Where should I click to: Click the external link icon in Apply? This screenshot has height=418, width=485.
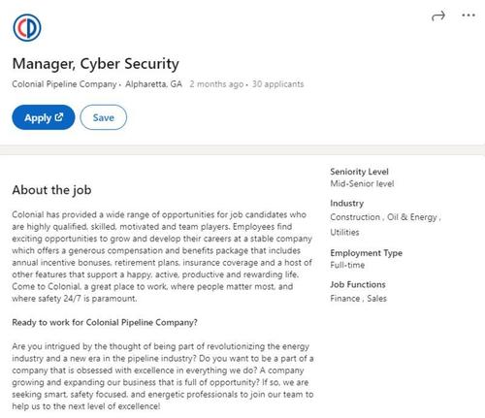[x=59, y=117]
